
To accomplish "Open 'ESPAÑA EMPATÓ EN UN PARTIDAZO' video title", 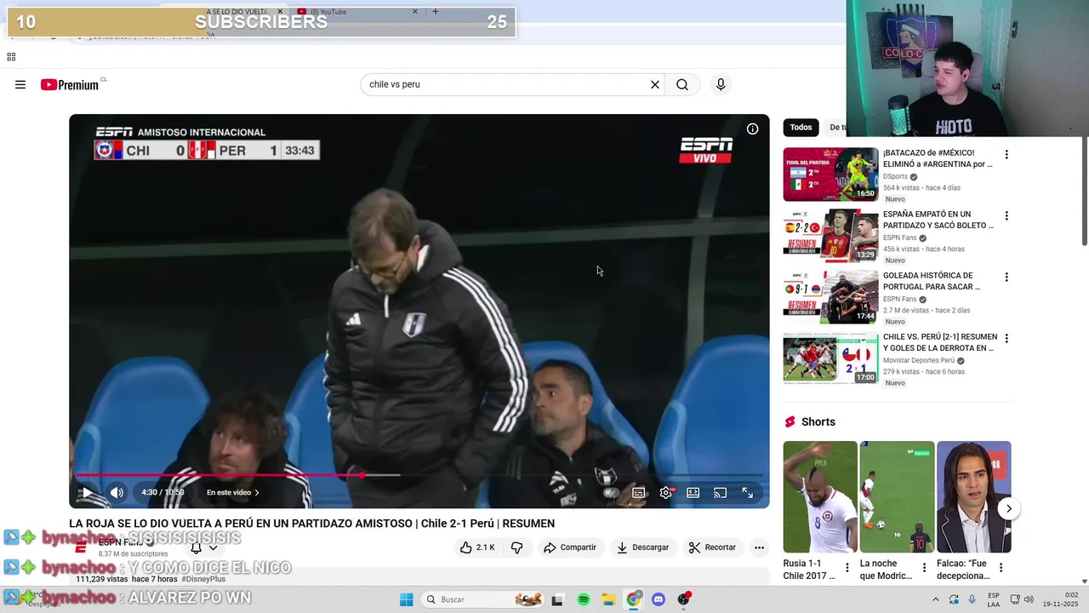I will coord(938,220).
